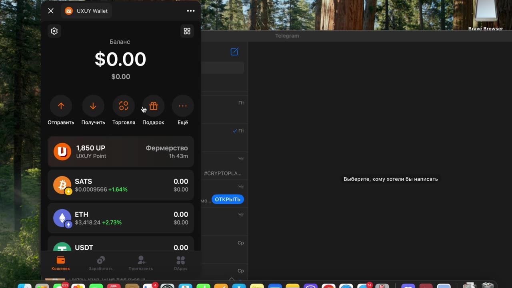Image resolution: width=512 pixels, height=288 pixels.
Task: Click the Telegram window title
Action: 287,36
